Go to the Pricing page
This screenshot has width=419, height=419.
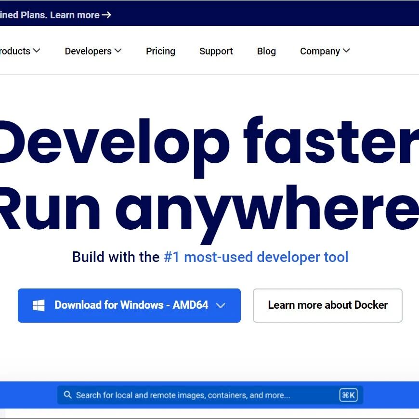tap(160, 51)
